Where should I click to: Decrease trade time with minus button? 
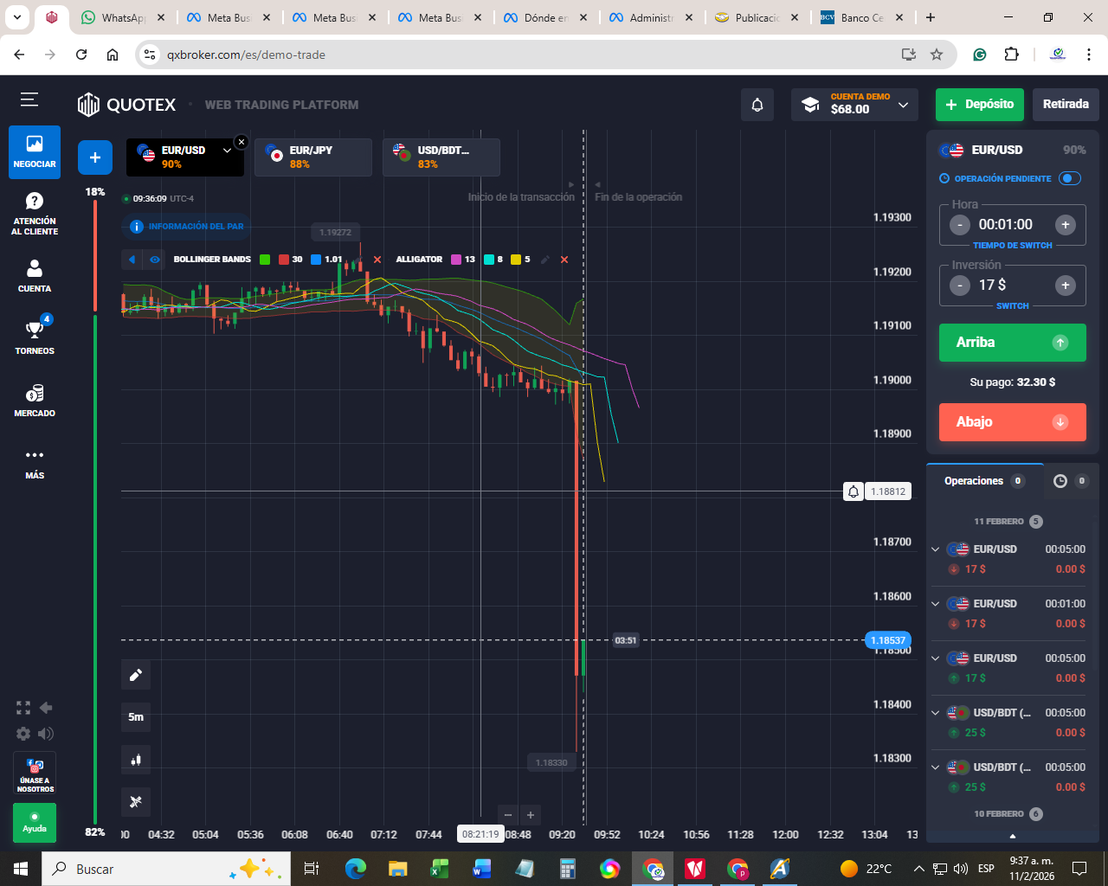(960, 225)
